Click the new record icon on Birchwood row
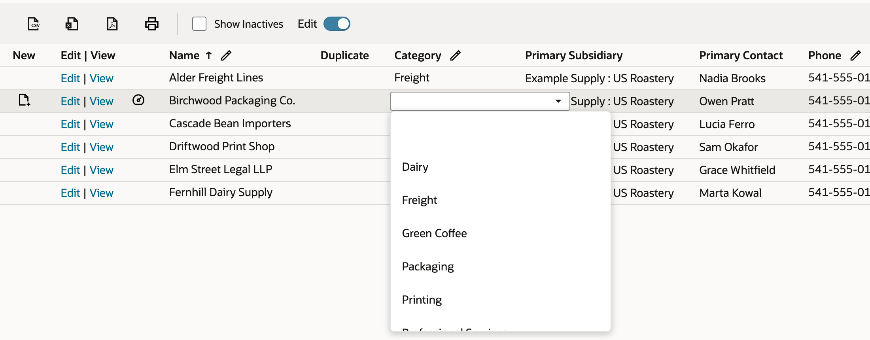 (x=25, y=100)
